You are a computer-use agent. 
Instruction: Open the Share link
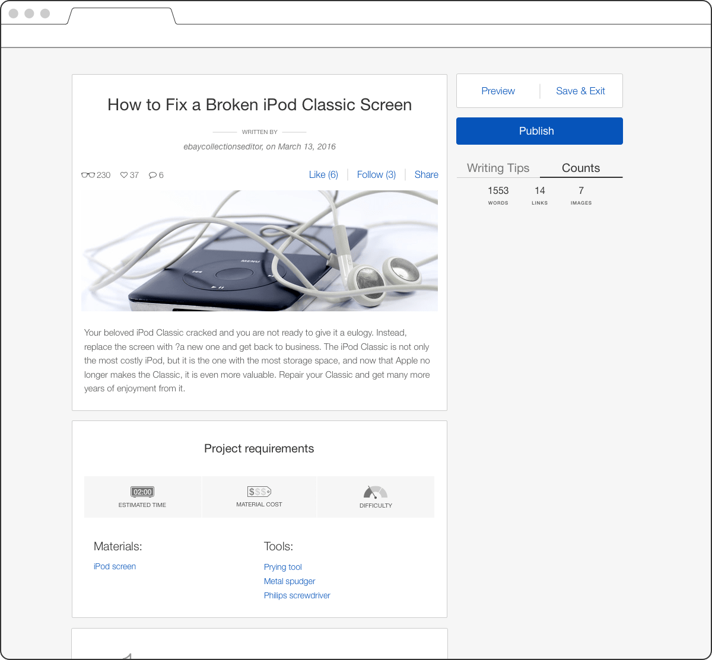click(x=427, y=174)
